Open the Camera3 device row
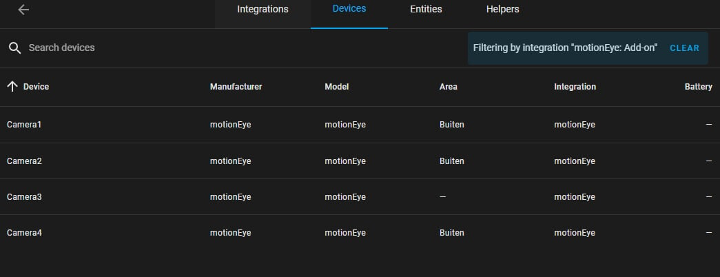This screenshot has height=277, width=720. coord(25,197)
